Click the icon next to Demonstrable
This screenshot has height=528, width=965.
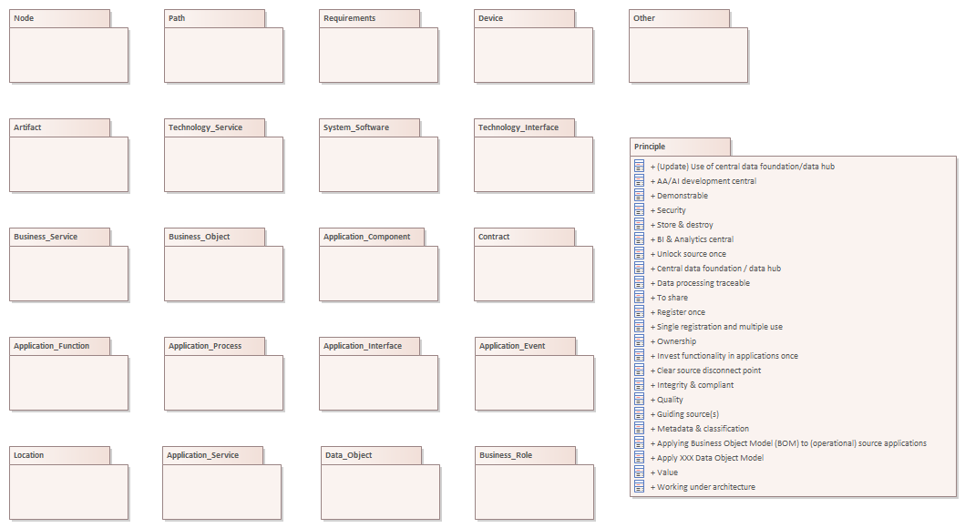[x=640, y=196]
